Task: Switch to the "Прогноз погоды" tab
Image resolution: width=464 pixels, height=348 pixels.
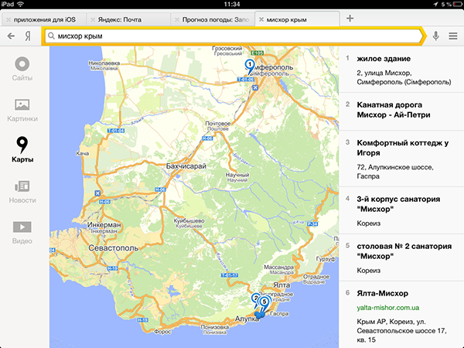Action: point(213,19)
